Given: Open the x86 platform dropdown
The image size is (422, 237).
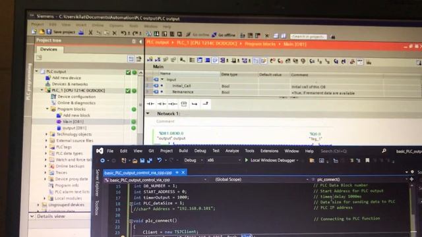Looking at the screenshot, I should pos(224,160).
